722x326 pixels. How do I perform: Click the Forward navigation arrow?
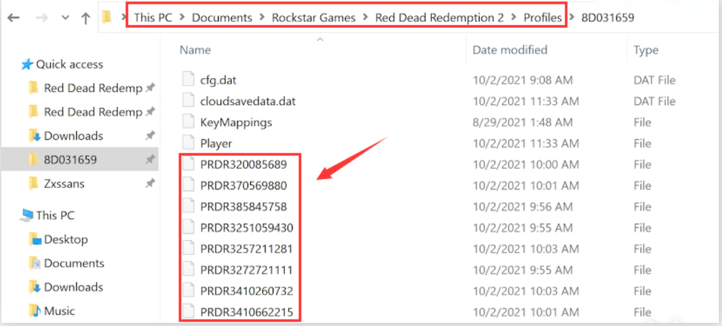(42, 18)
